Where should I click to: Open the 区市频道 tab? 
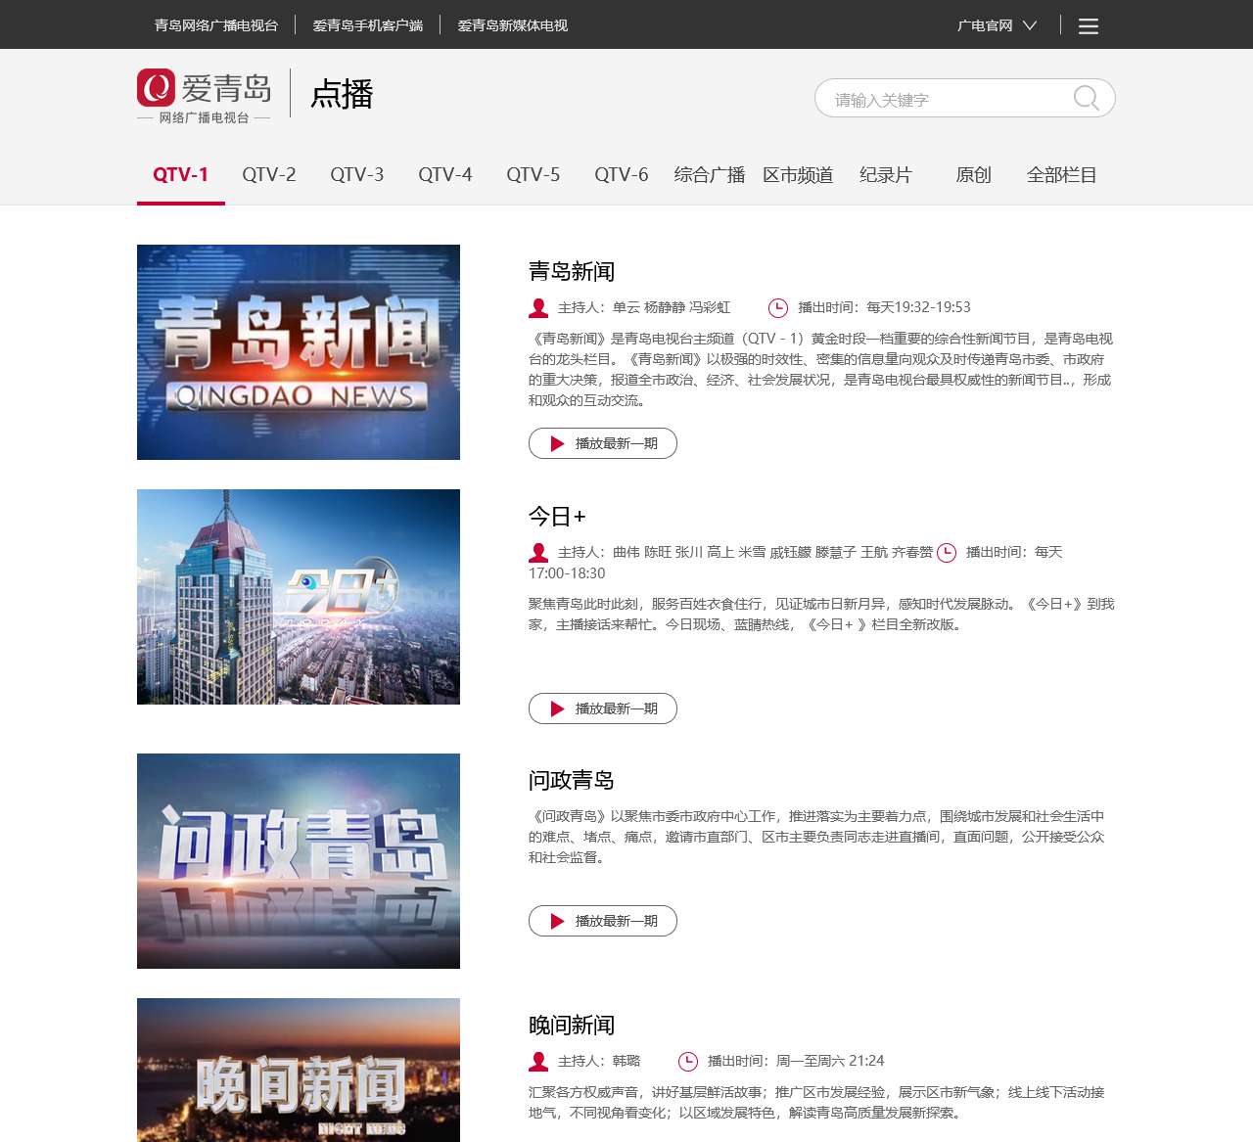click(798, 175)
